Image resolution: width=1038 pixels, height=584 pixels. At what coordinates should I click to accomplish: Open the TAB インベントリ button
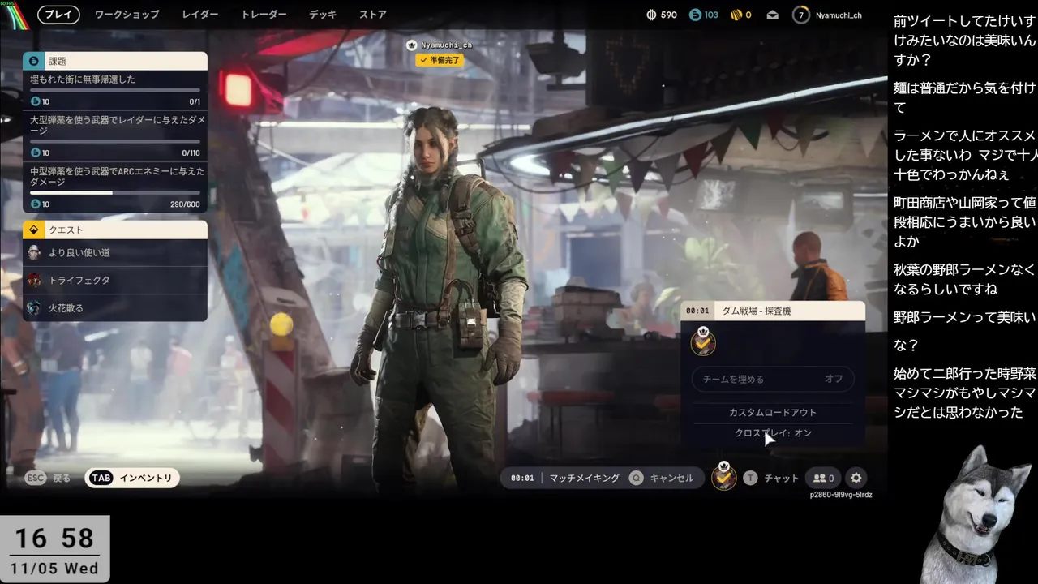pyautogui.click(x=132, y=478)
